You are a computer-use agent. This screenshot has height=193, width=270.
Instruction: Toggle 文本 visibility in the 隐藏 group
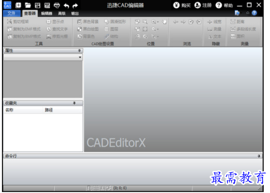215,37
